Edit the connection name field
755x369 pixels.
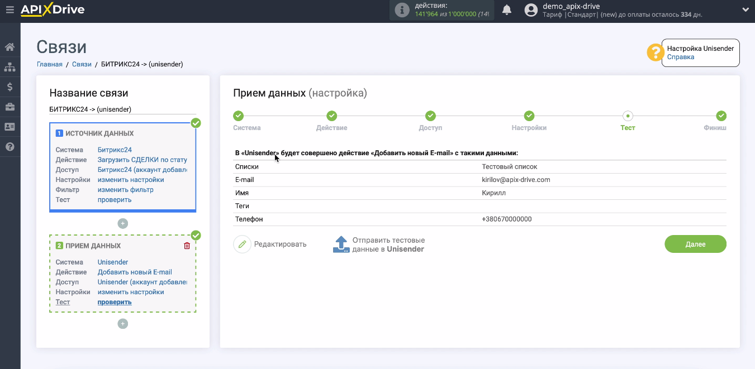[123, 109]
